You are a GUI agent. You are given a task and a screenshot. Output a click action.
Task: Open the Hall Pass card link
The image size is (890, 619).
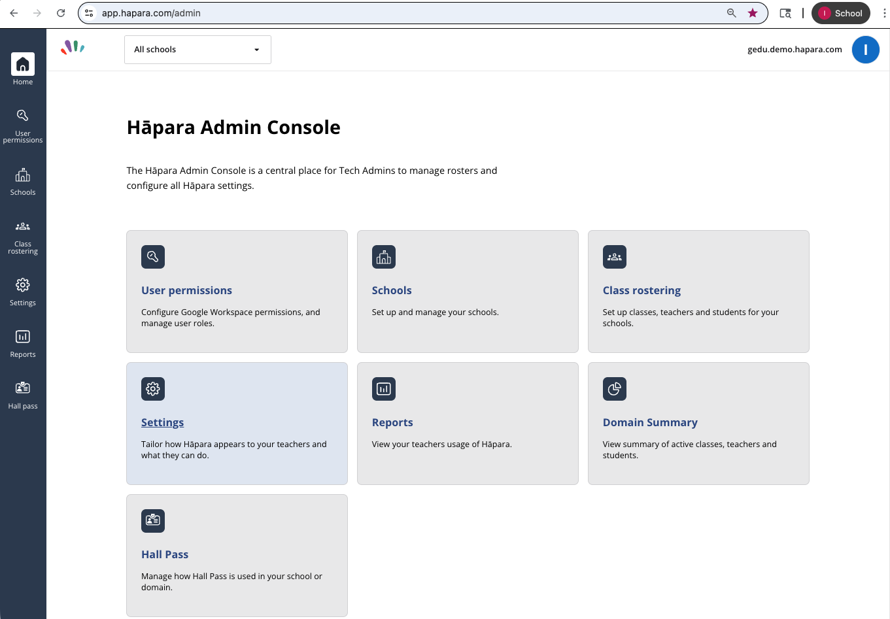[x=165, y=554]
